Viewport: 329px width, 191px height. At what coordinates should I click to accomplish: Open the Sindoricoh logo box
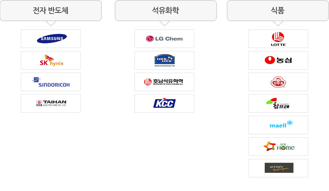click(51, 82)
